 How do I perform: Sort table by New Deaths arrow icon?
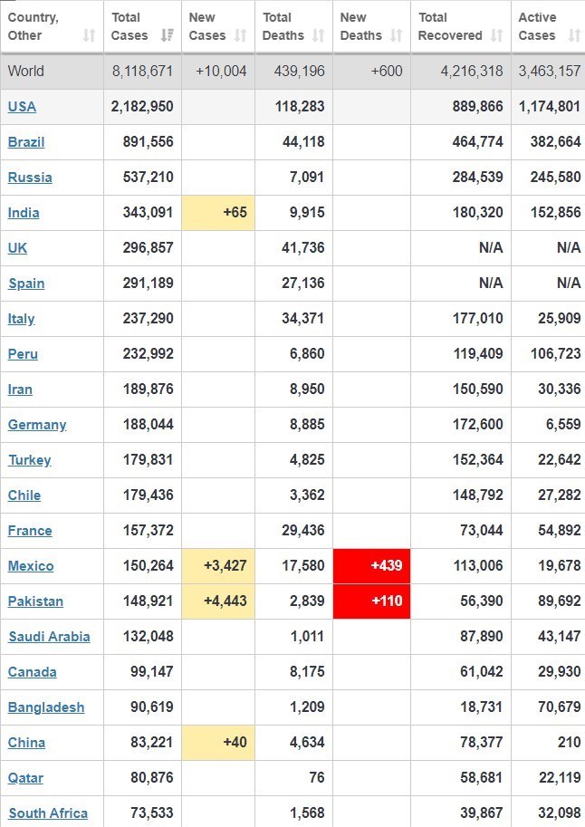396,36
